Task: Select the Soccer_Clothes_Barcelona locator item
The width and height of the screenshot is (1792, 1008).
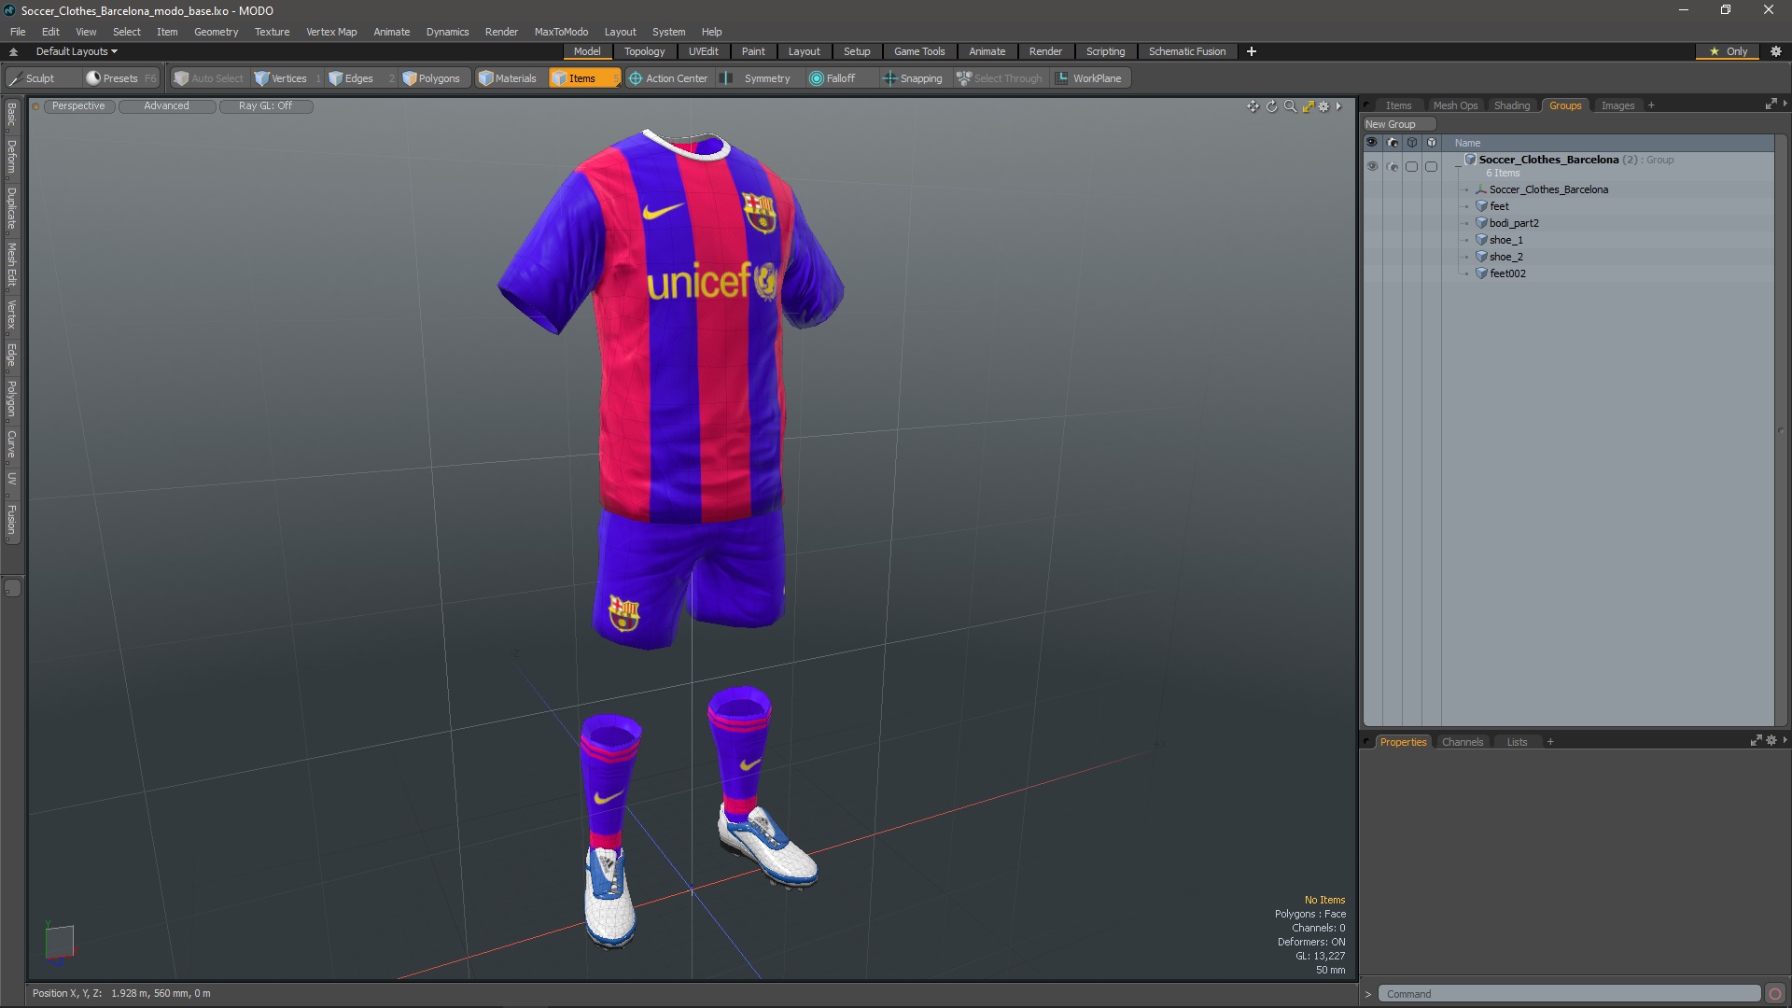Action: click(x=1548, y=189)
